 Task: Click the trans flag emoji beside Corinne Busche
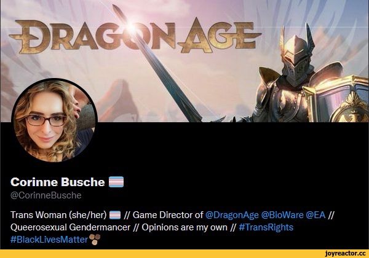click(x=116, y=182)
